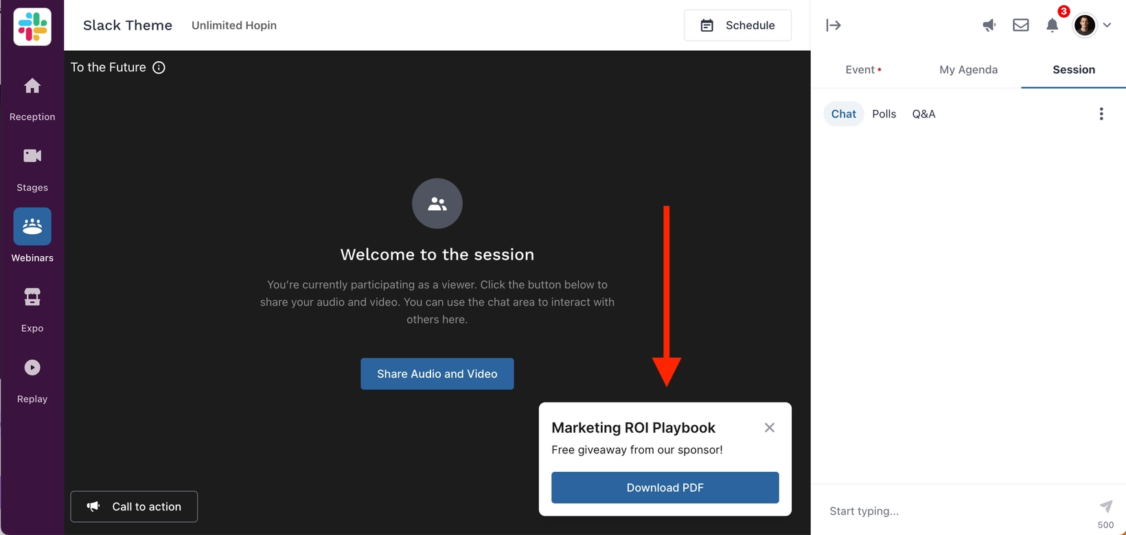Click the Slack Theme event title
1126x535 pixels.
point(128,25)
